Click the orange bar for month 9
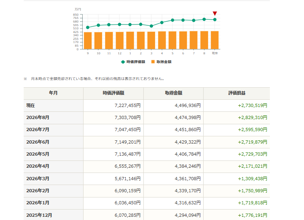Viewport: 304px width, 220px height. [x=88, y=41]
